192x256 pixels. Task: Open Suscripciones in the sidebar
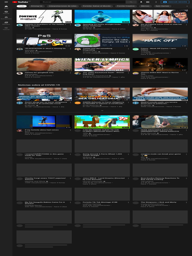[x=6, y=18]
